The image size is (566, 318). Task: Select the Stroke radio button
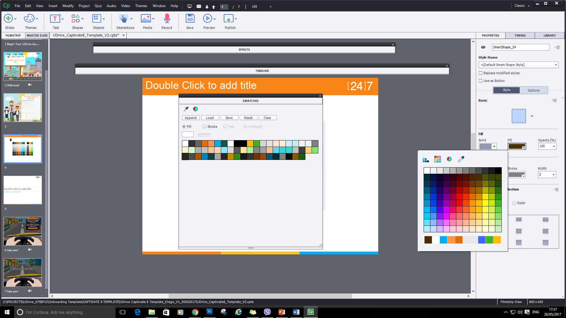pyautogui.click(x=204, y=127)
